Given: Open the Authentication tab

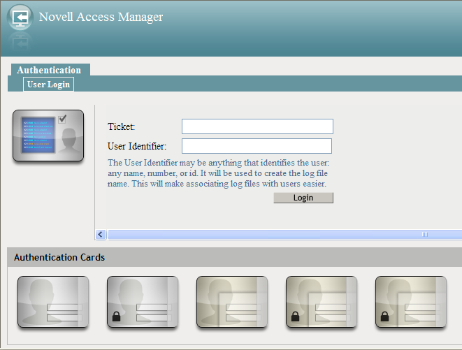Looking at the screenshot, I should click(x=50, y=70).
